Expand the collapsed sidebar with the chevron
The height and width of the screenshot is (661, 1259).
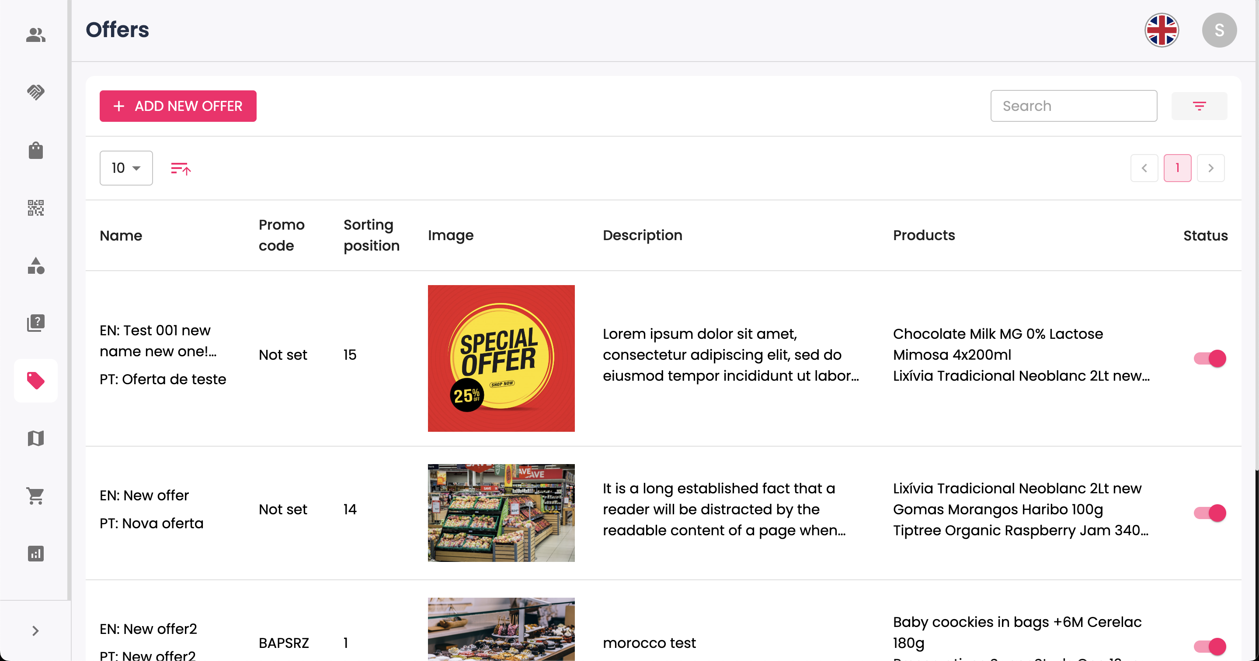[x=35, y=631]
